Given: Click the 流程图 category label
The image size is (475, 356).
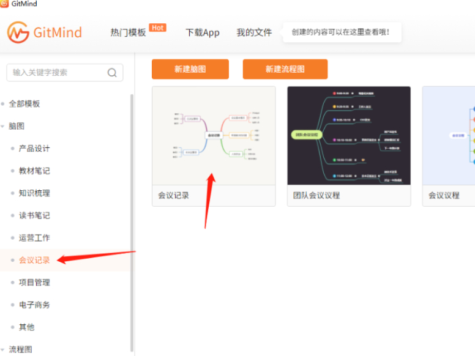Looking at the screenshot, I should tap(20, 350).
